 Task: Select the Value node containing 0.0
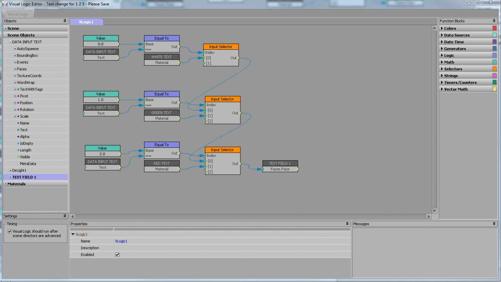pos(101,41)
